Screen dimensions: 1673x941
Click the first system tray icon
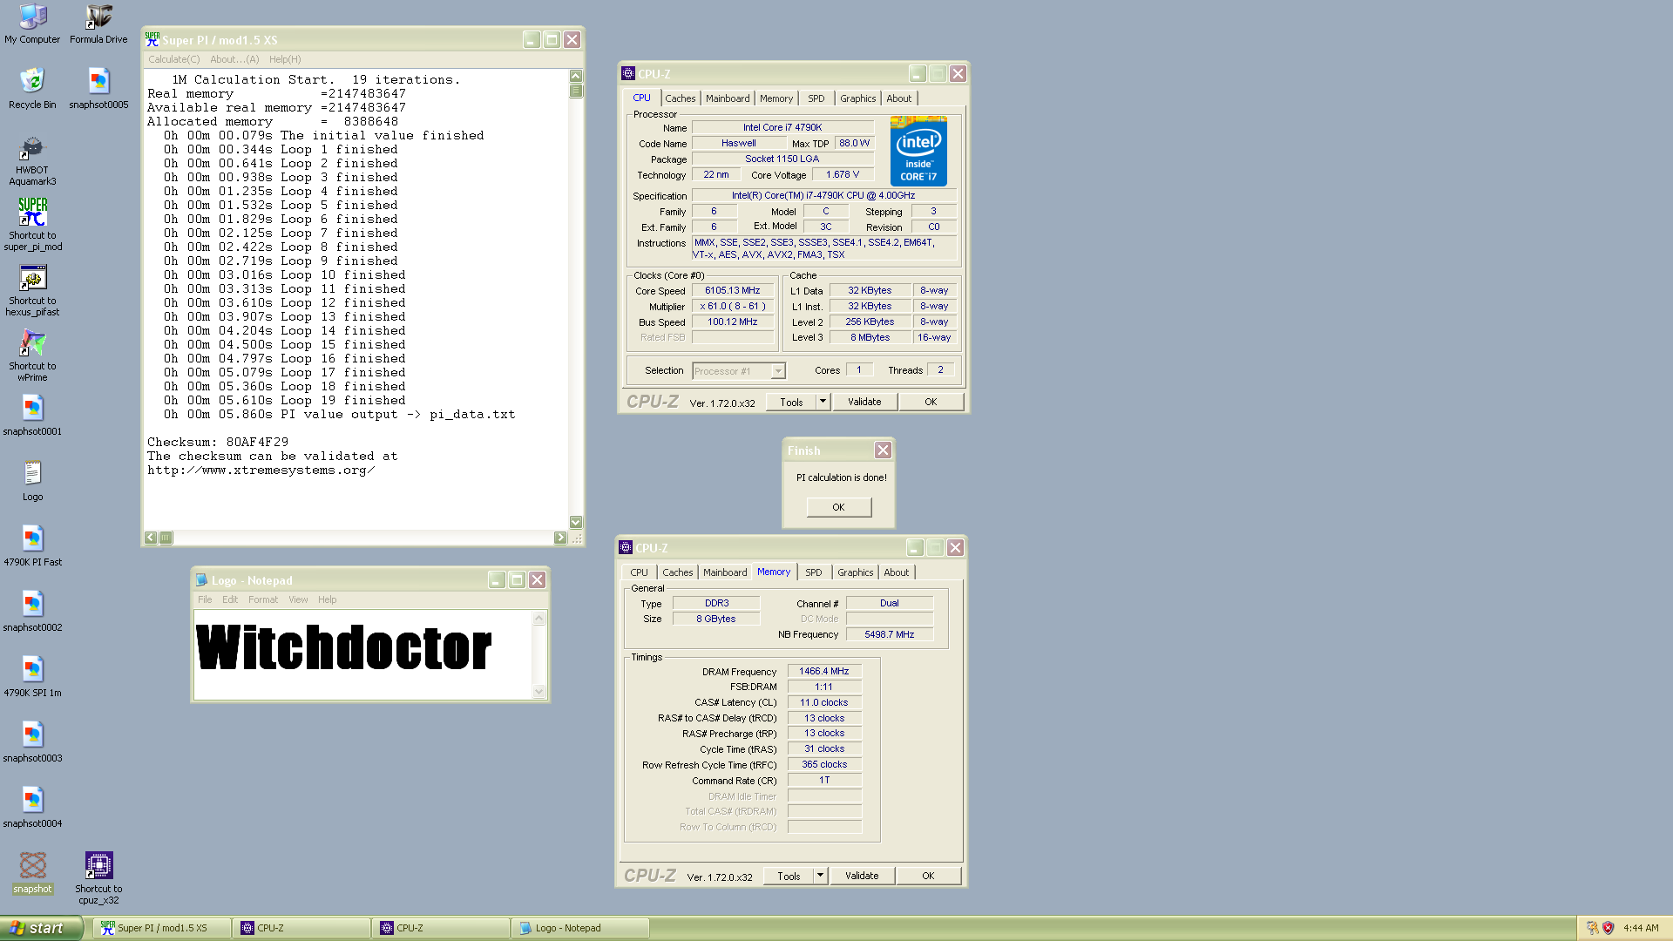coord(1593,928)
